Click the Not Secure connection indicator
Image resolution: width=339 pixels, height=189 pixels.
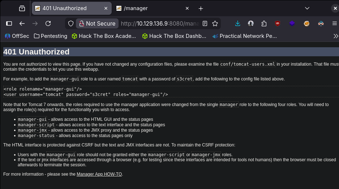(x=96, y=23)
